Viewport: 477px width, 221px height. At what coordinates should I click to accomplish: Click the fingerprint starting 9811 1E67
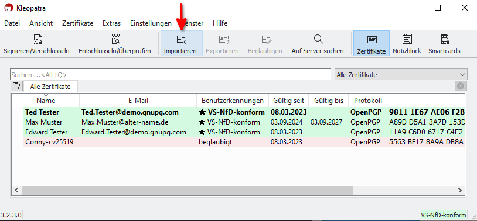[427, 112]
